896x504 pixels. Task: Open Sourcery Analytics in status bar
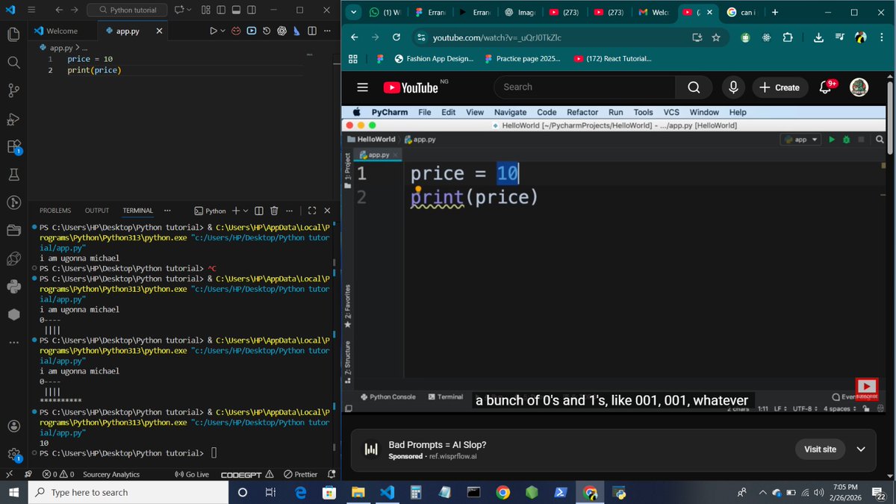pos(111,474)
